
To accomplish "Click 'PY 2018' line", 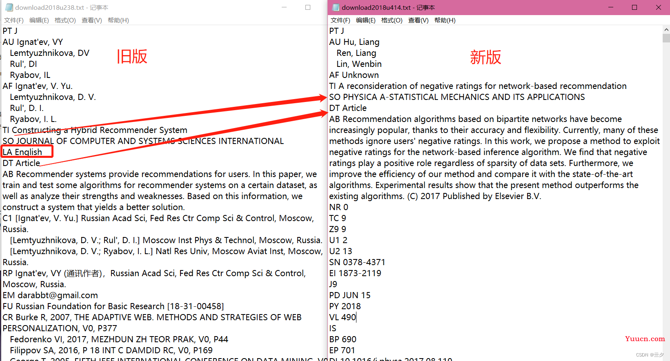I will coord(345,306).
